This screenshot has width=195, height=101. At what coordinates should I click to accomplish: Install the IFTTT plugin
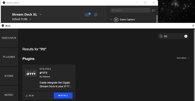pos(63,95)
